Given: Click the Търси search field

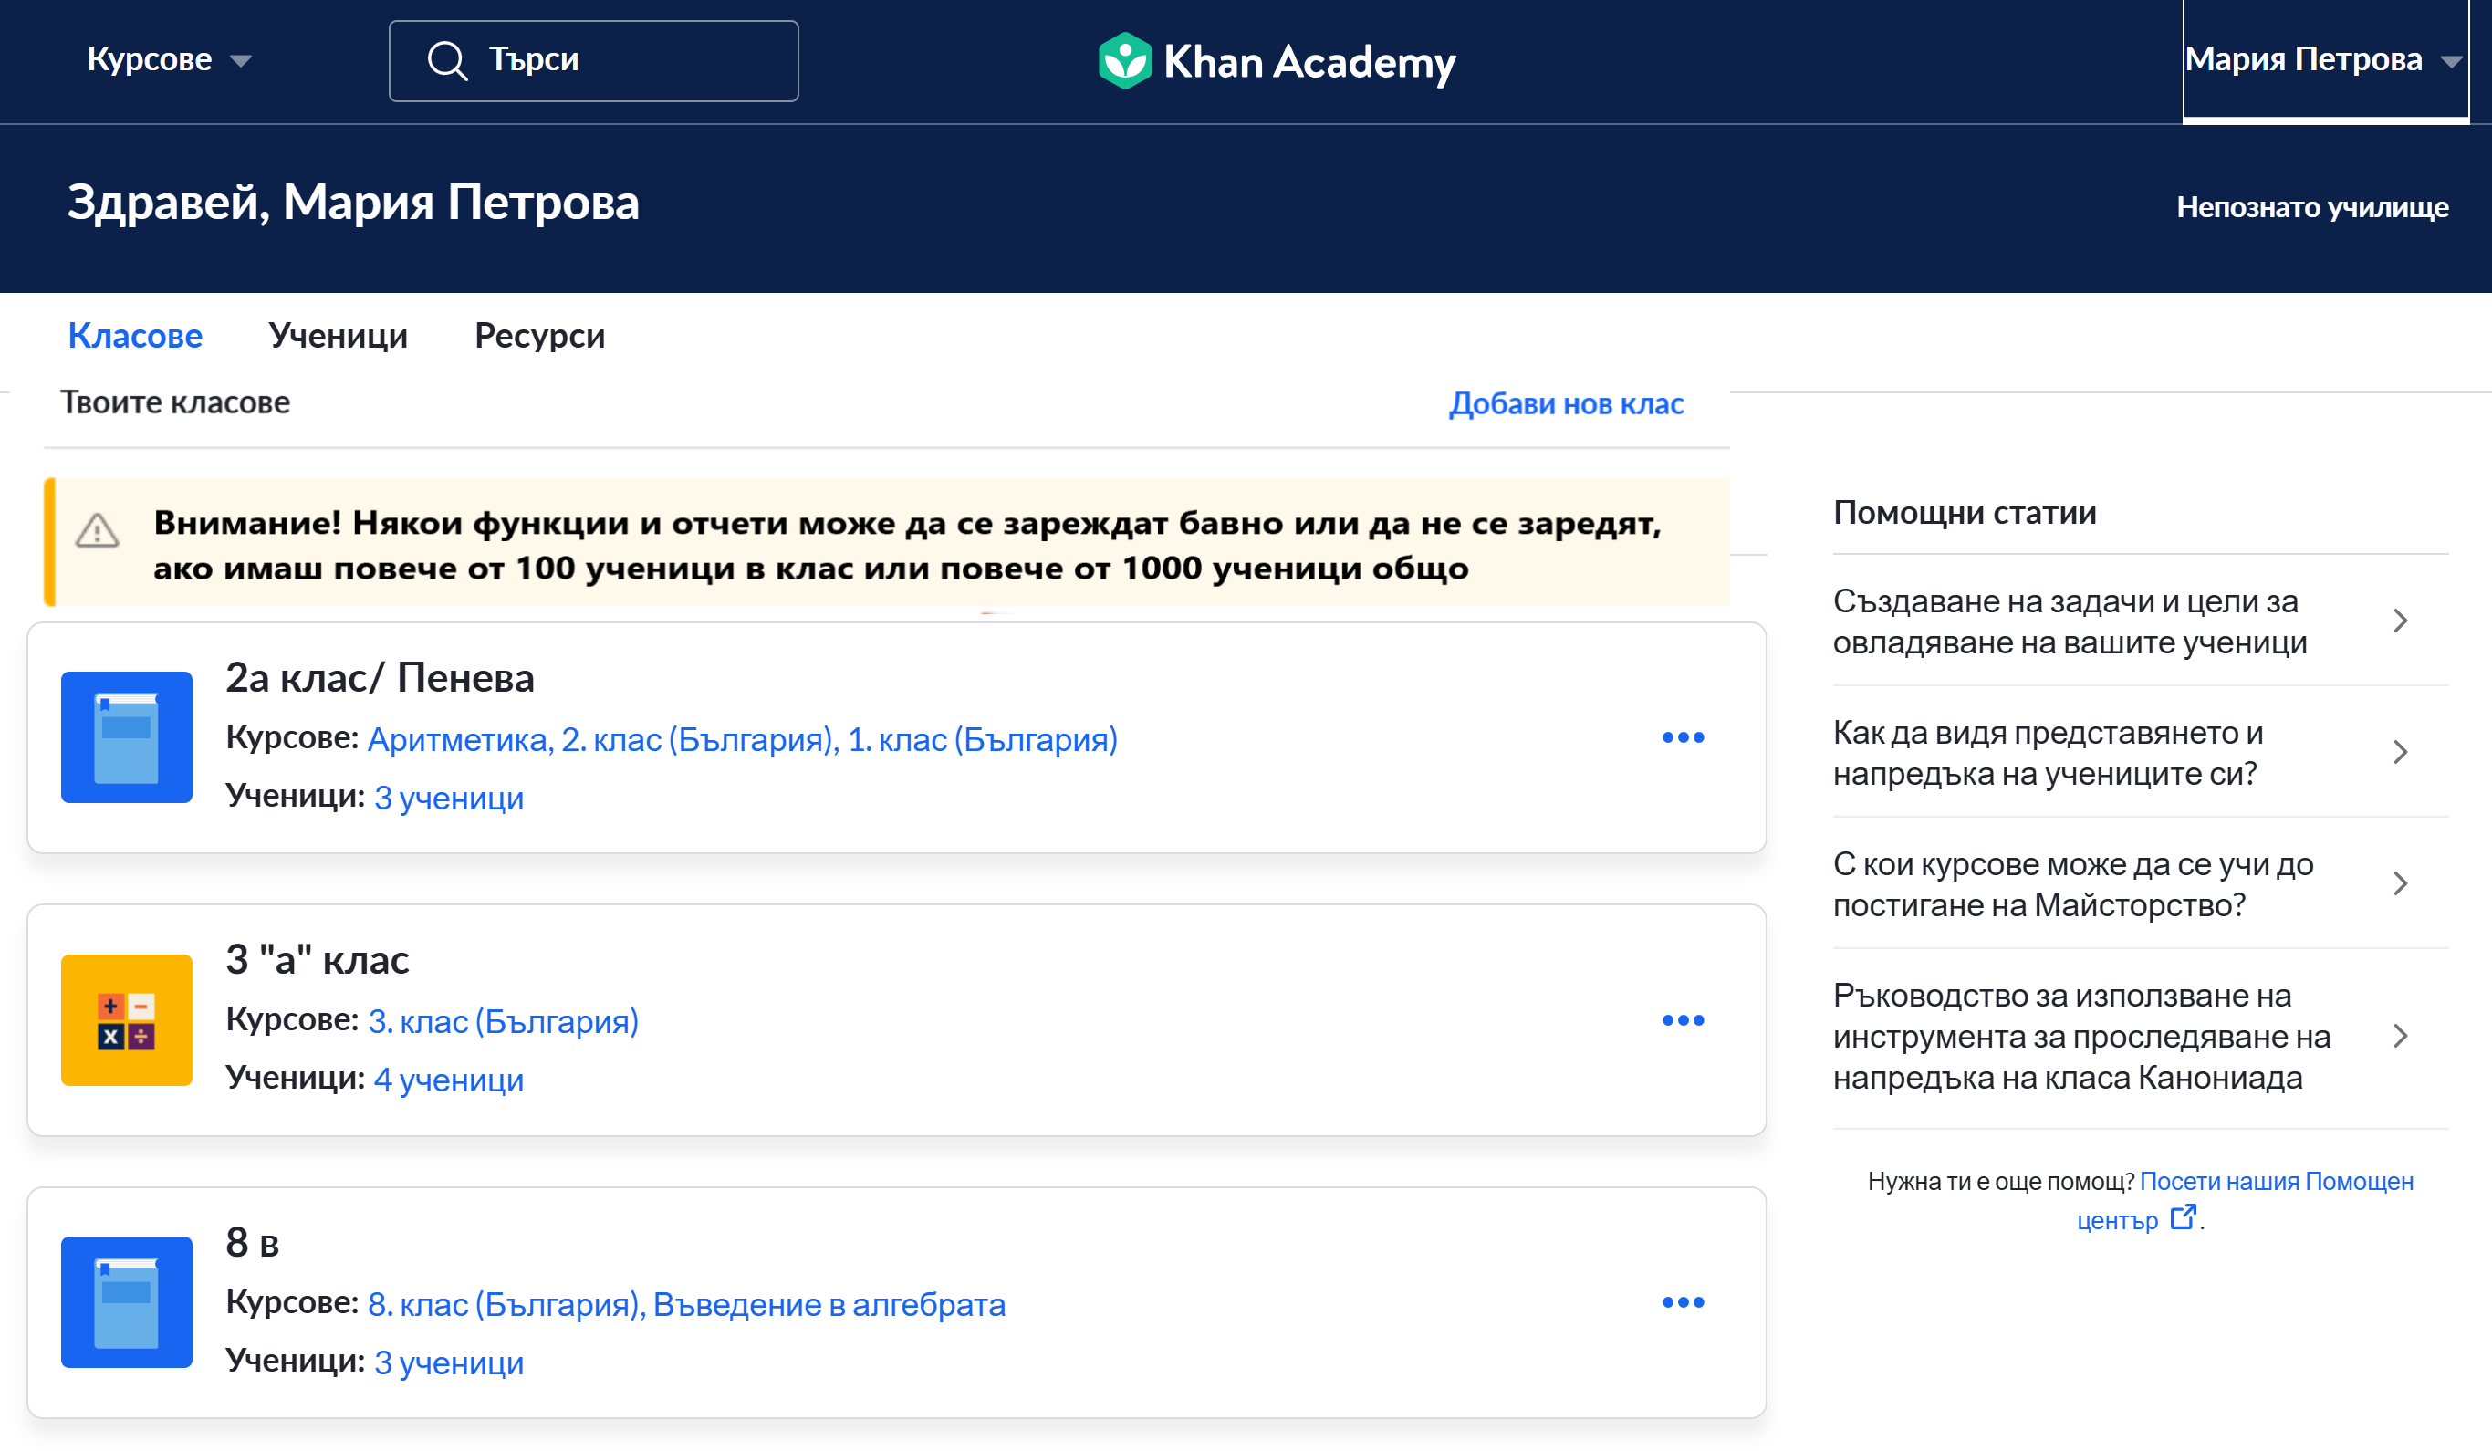Looking at the screenshot, I should (x=593, y=60).
